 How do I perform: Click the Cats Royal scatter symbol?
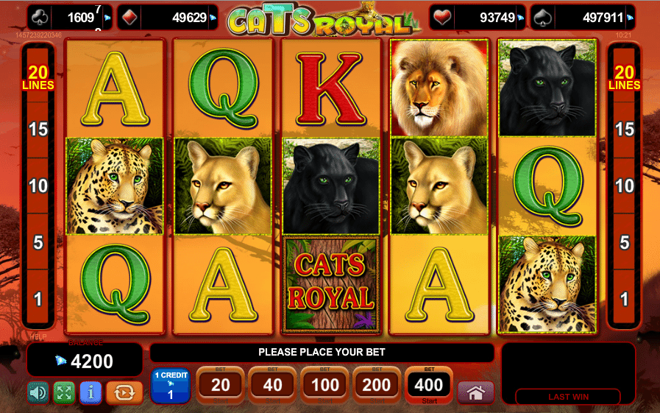(x=331, y=285)
